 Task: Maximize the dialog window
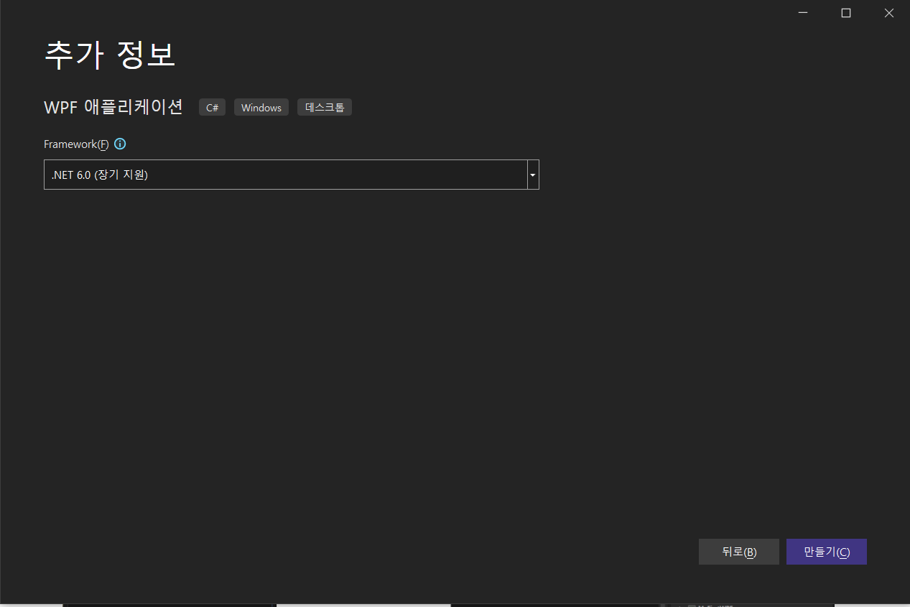pyautogui.click(x=846, y=13)
